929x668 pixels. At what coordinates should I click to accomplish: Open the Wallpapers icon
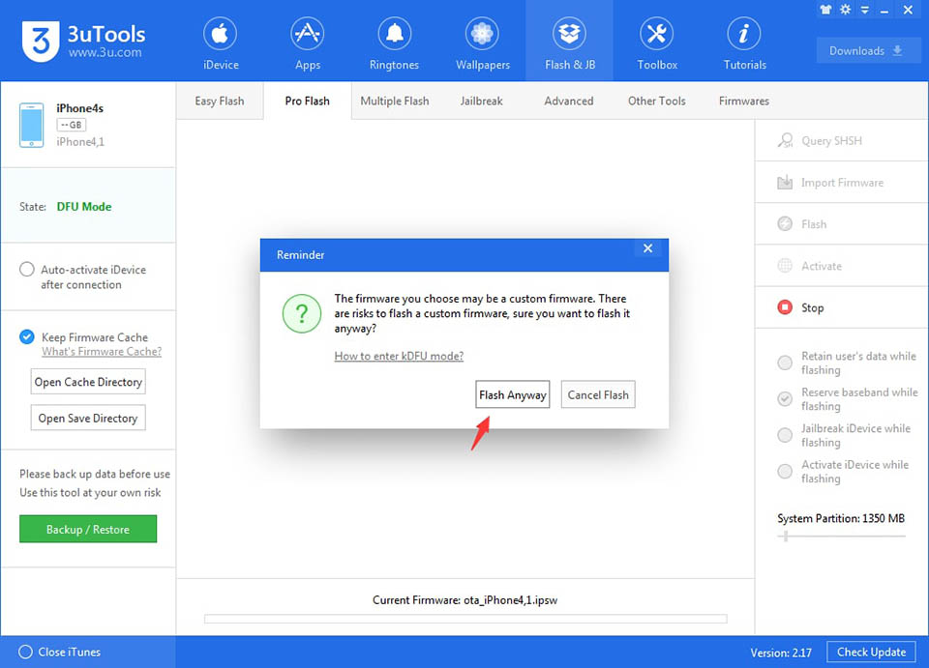482,34
